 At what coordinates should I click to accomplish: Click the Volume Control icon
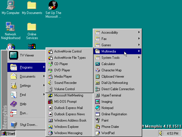click(x=50, y=89)
